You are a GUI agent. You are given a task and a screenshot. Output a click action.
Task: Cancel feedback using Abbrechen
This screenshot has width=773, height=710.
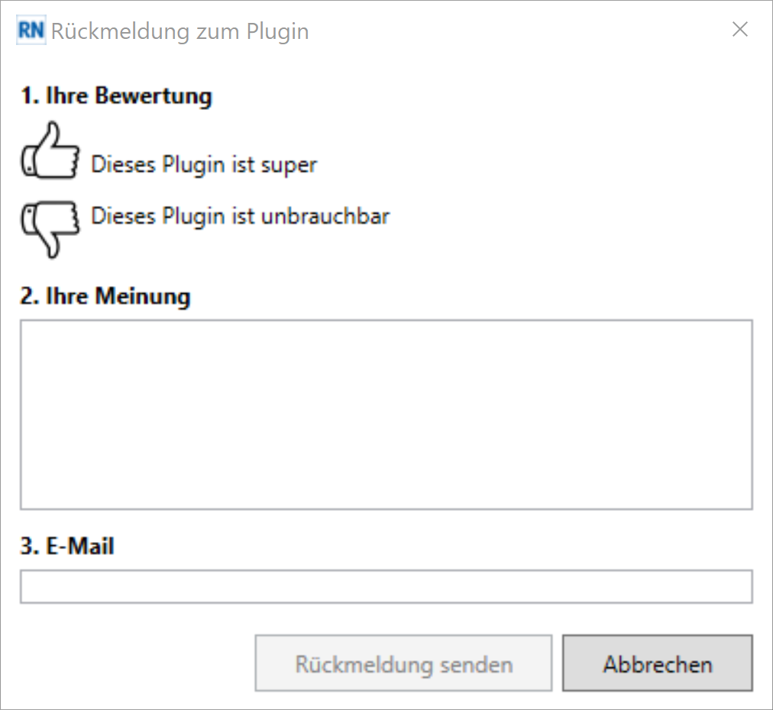click(658, 663)
